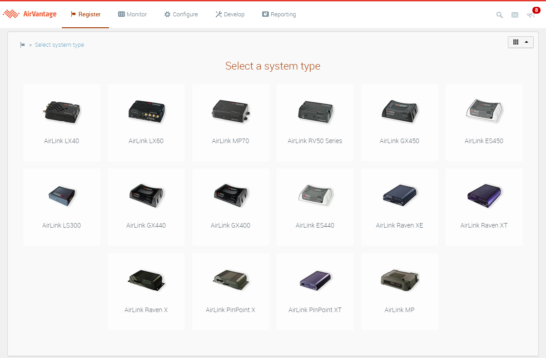Screen dimensions: 546x358
Task: Switch to the Monitor tab
Action: coord(132,15)
